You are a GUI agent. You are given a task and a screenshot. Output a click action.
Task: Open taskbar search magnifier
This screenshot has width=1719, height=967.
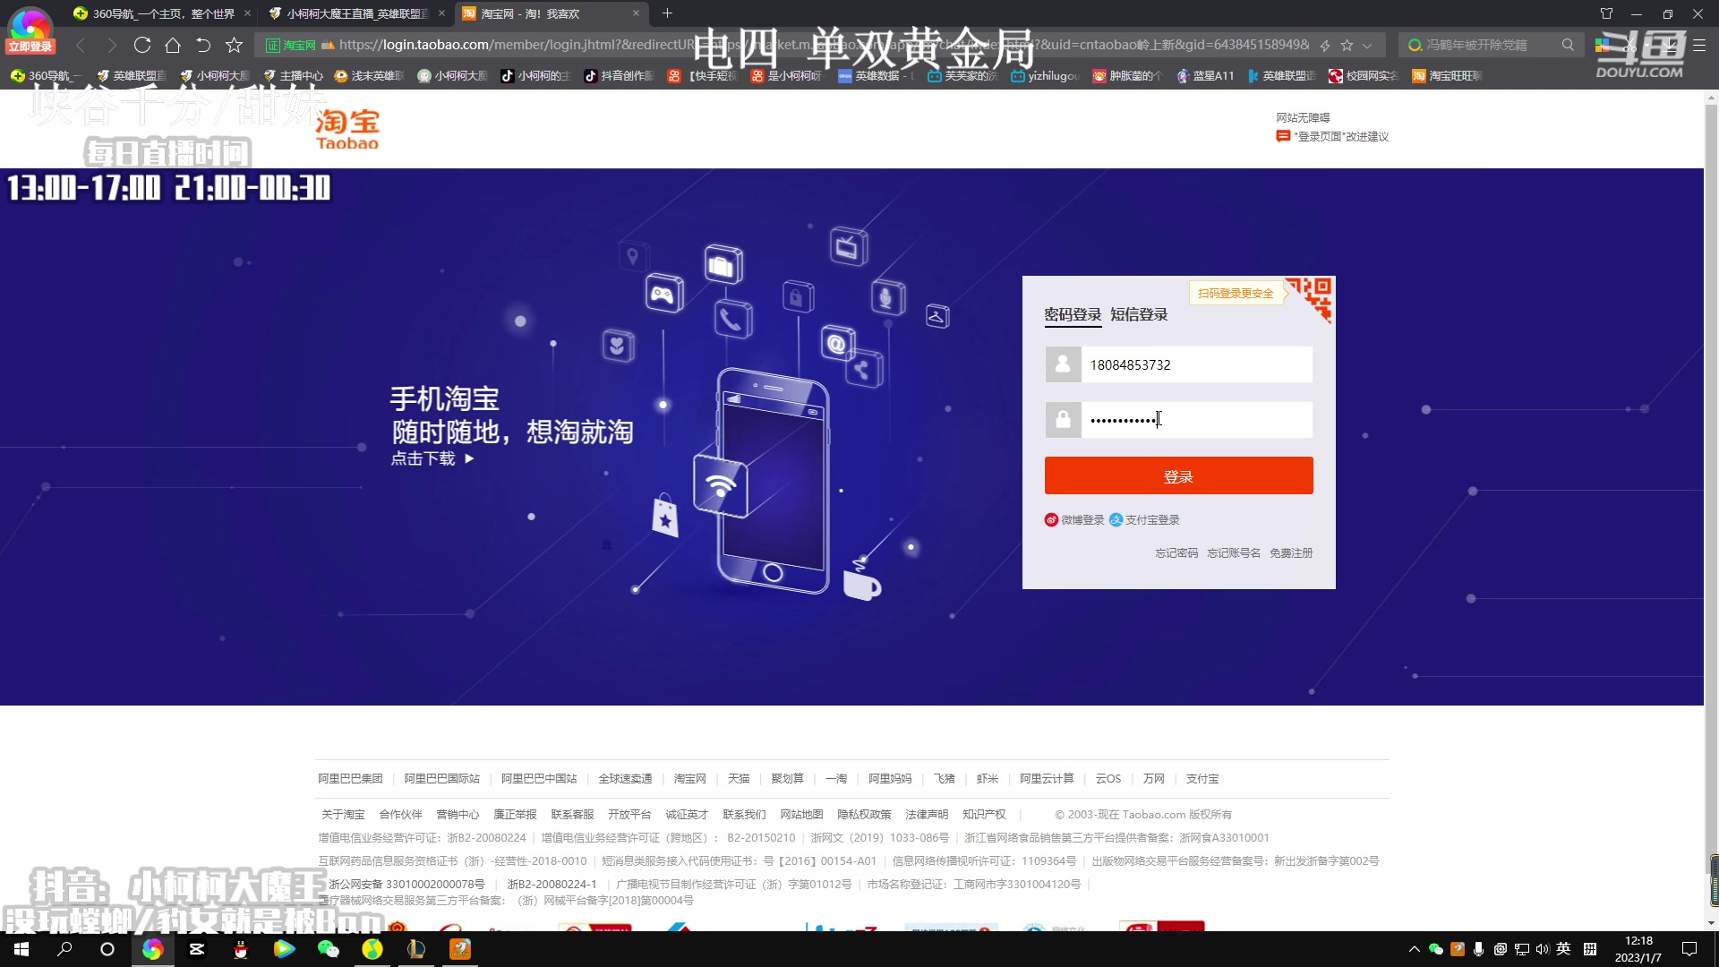click(64, 949)
